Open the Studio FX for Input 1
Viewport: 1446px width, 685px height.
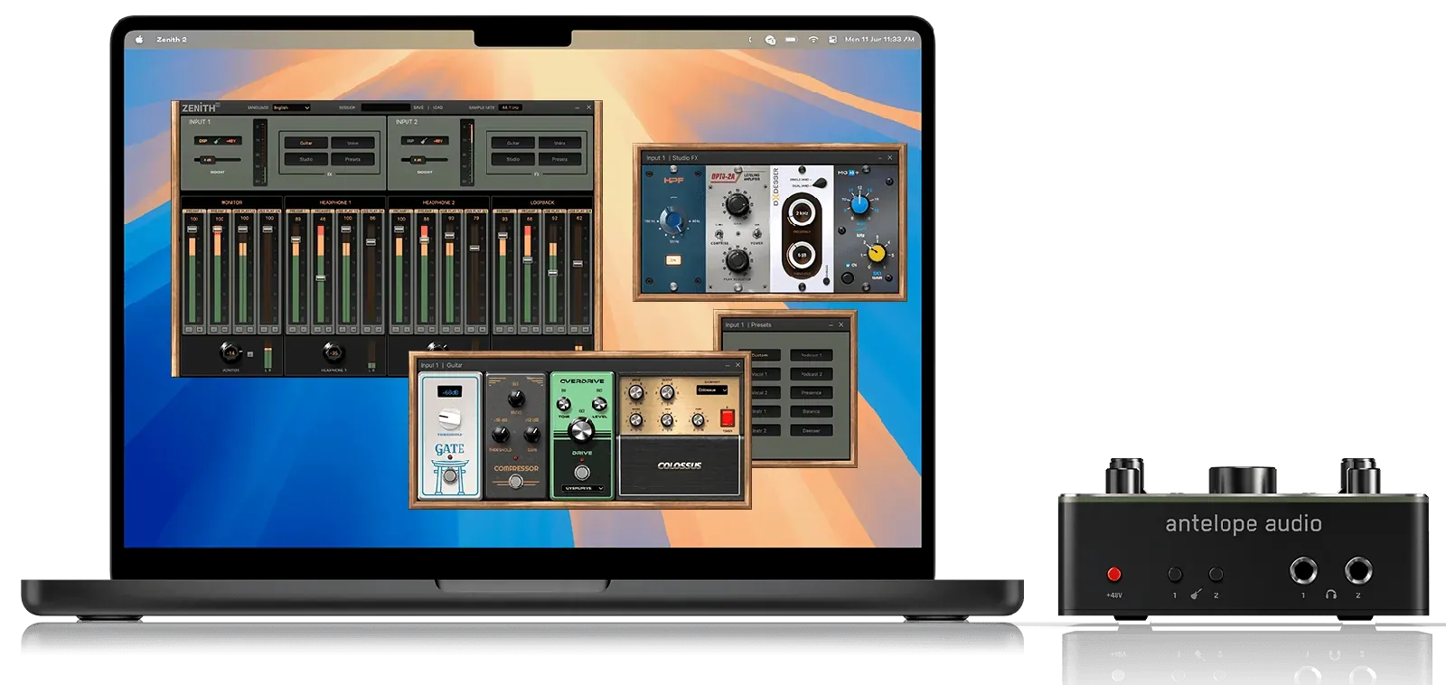point(306,159)
